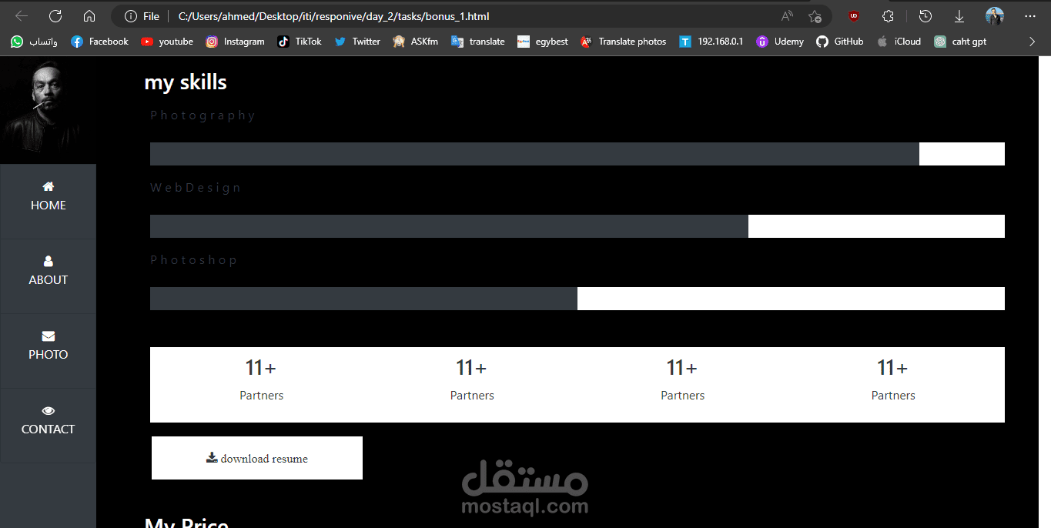Open the caht gpt bookmark
This screenshot has width=1051, height=528.
tap(960, 42)
